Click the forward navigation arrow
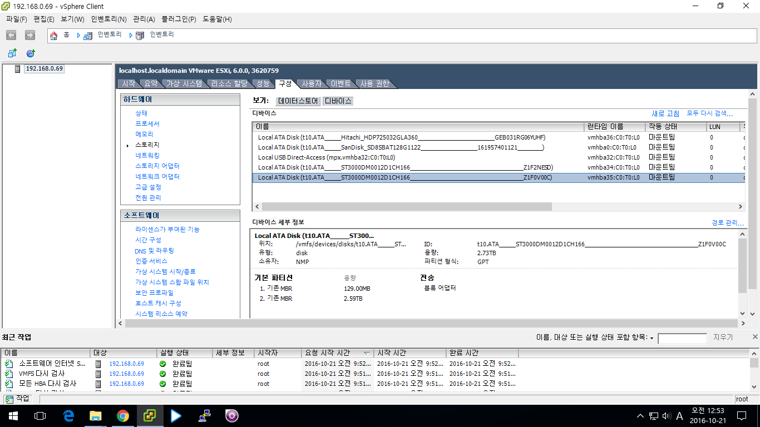The height and width of the screenshot is (427, 760). [30, 35]
